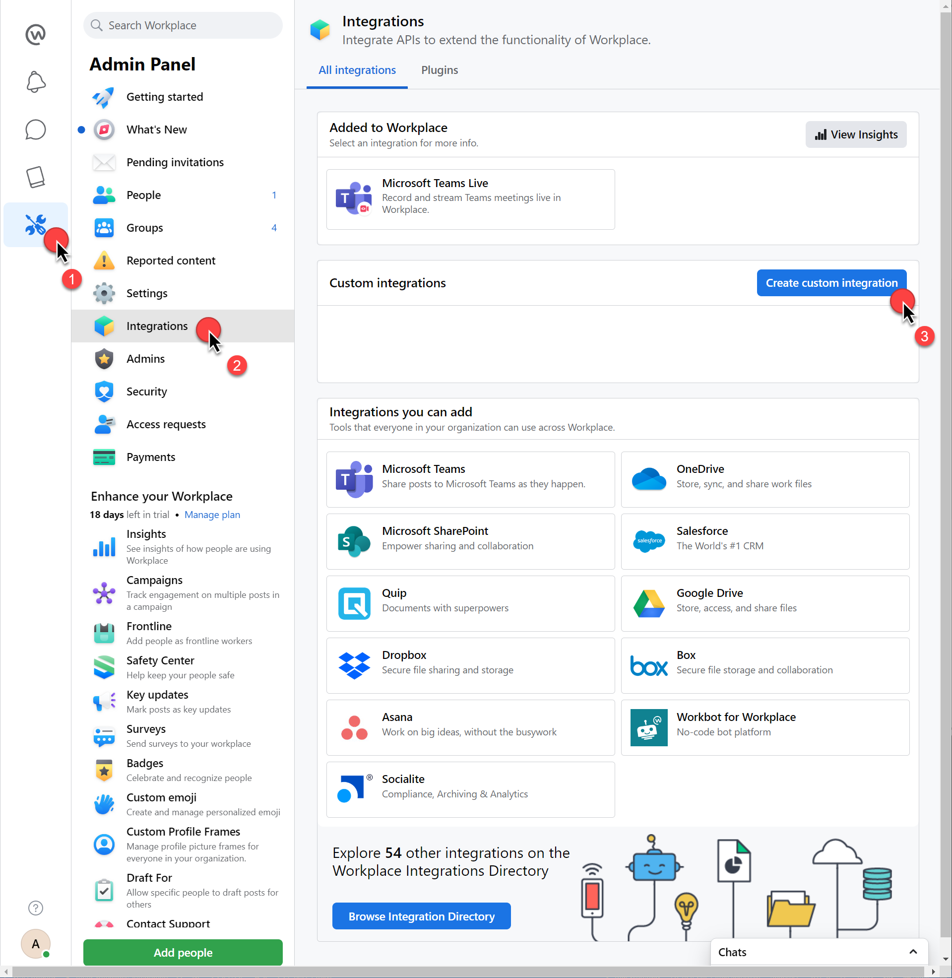This screenshot has height=978, width=952.
Task: Click Browse Integration Directory button
Action: coord(421,916)
